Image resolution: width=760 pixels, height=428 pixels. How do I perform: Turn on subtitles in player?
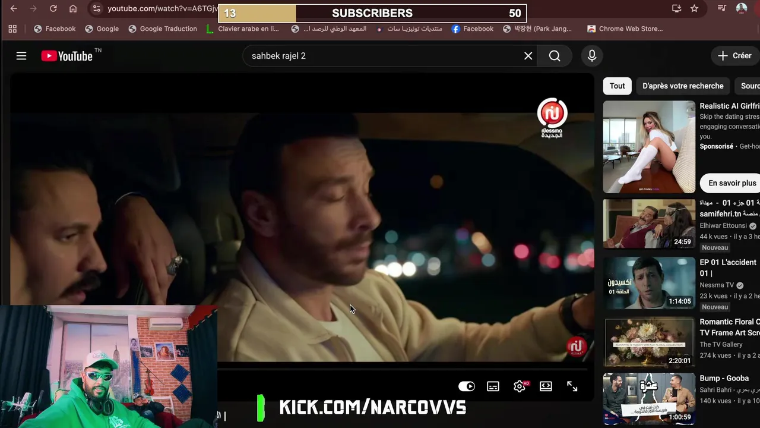[493, 386]
